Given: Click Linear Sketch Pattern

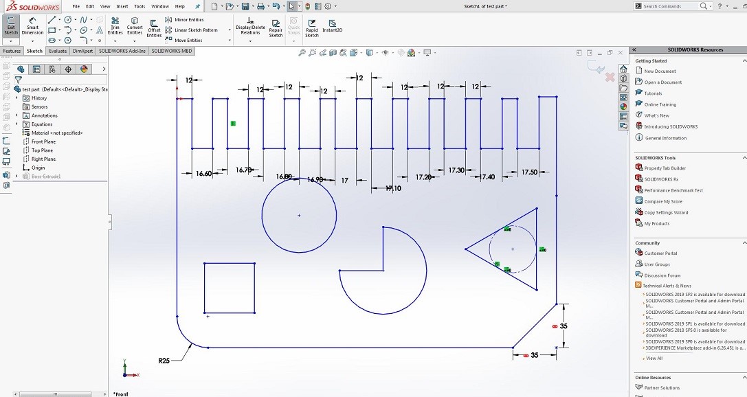Looking at the screenshot, I should 191,30.
